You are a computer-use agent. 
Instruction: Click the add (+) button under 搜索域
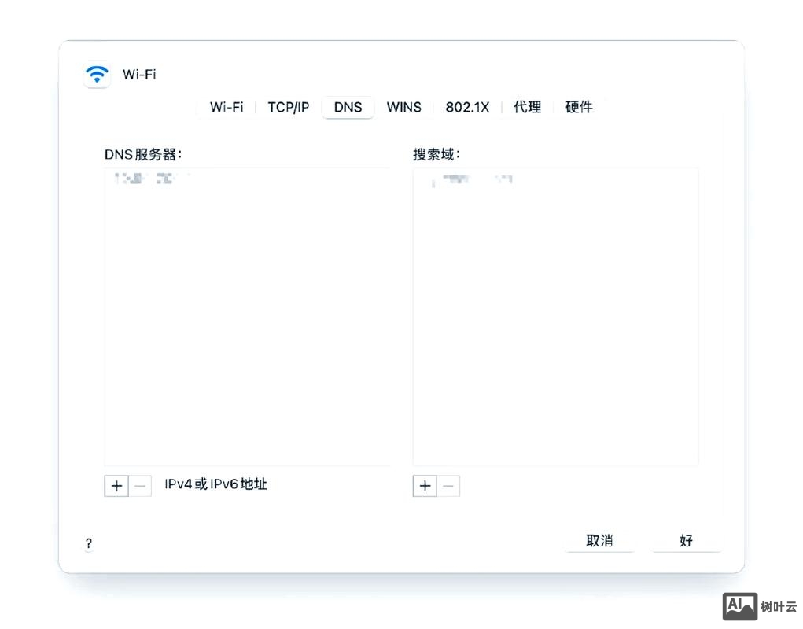[x=425, y=486]
